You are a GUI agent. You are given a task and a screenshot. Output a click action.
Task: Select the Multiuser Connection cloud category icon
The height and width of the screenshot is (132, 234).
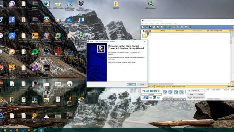pyautogui.click(x=158, y=98)
